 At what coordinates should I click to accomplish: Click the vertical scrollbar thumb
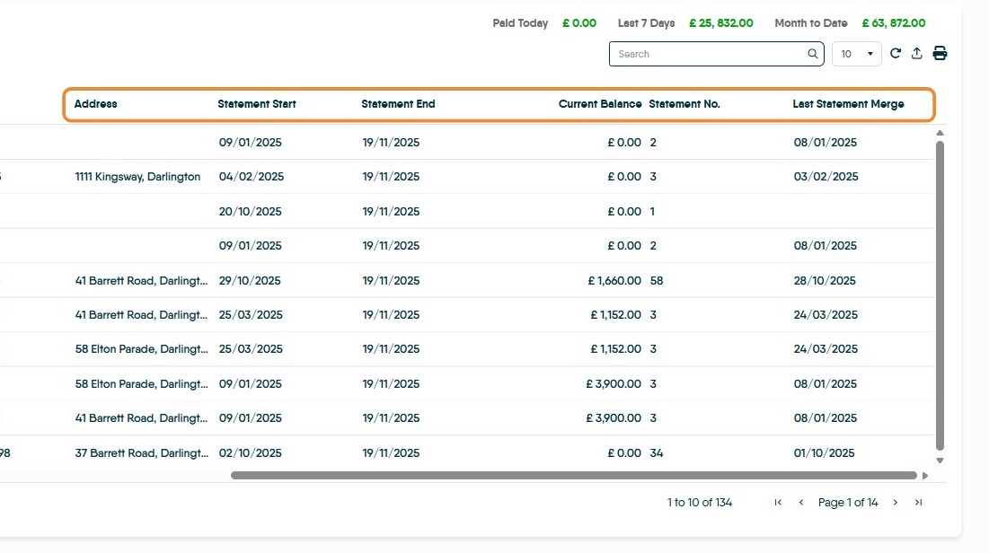point(940,296)
